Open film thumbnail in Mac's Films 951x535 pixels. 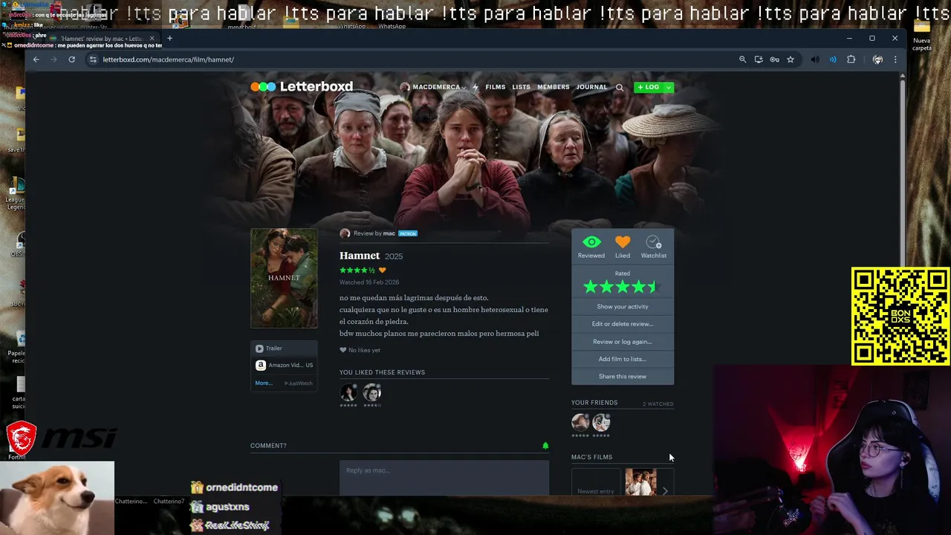pos(640,481)
